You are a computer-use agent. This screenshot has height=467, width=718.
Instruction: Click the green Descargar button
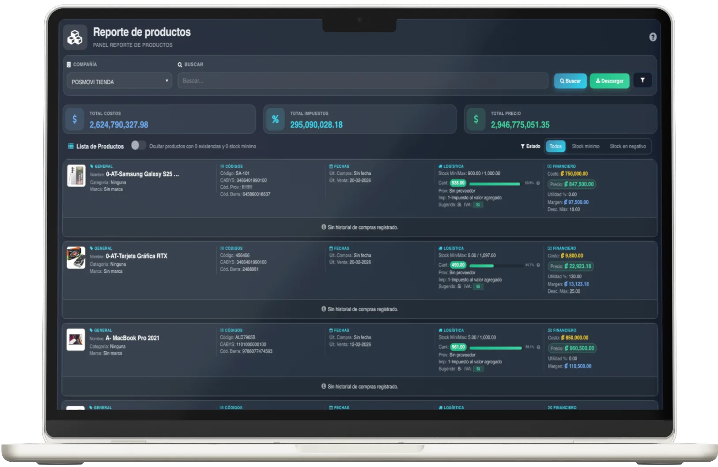(609, 81)
